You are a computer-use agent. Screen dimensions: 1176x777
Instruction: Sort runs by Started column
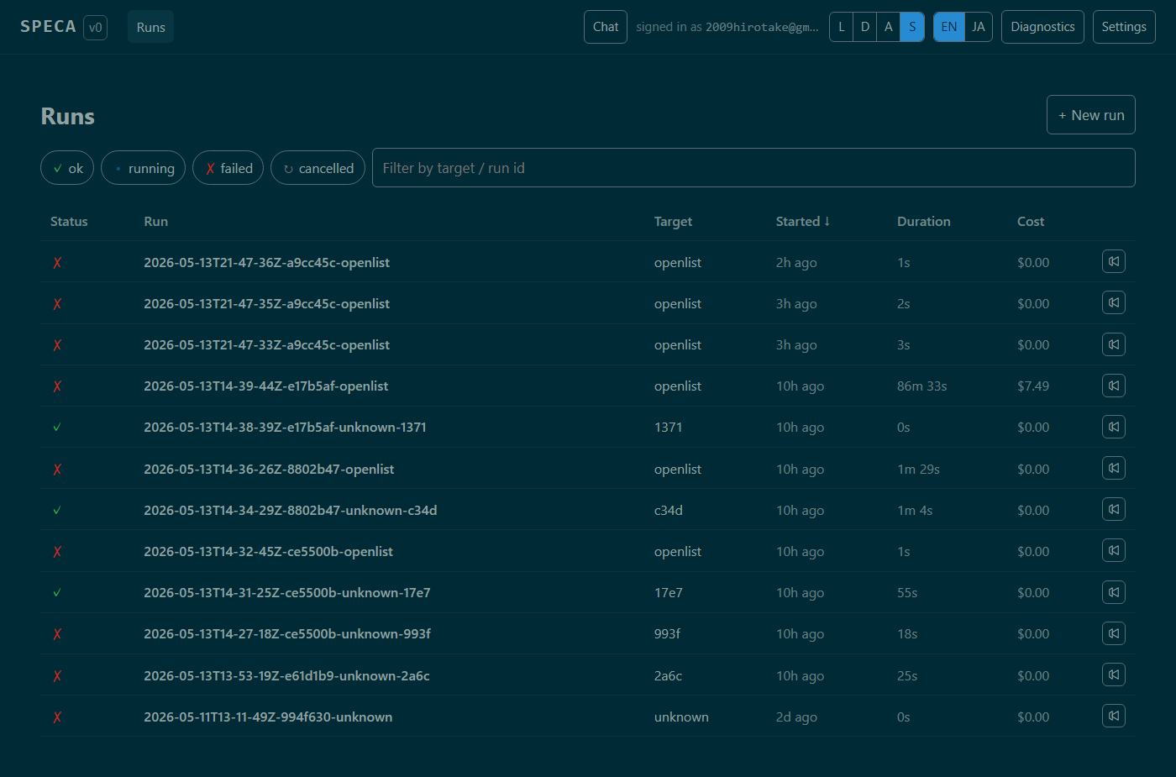click(x=803, y=222)
